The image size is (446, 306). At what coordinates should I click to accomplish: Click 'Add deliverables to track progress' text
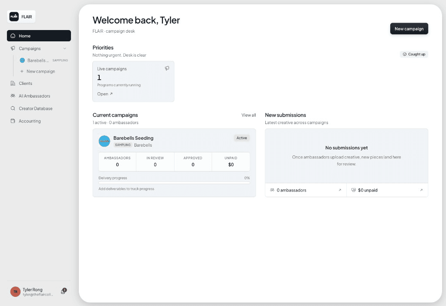tap(126, 189)
